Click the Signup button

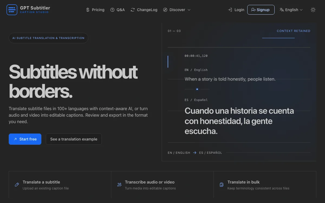click(261, 10)
